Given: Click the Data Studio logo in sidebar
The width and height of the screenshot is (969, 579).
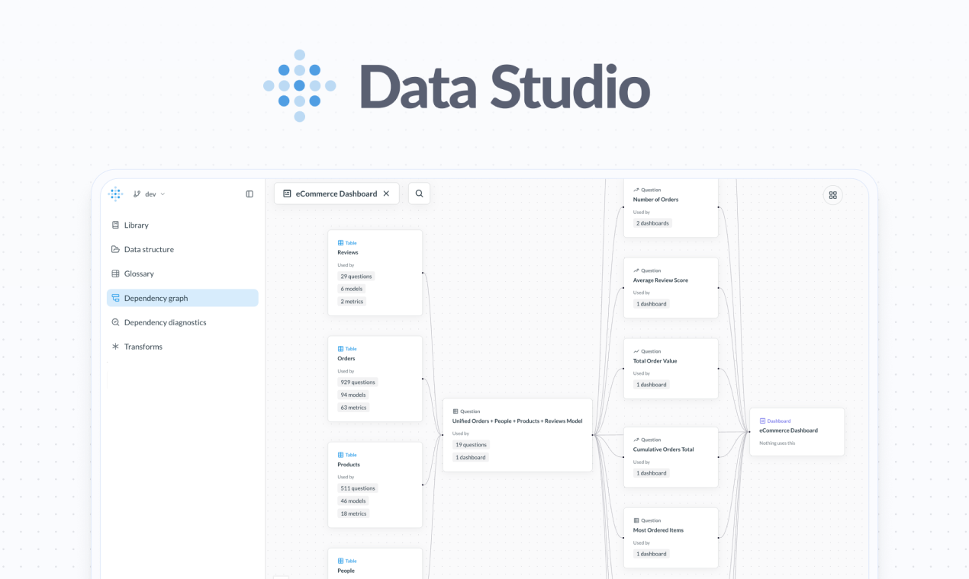Looking at the screenshot, I should coord(115,194).
